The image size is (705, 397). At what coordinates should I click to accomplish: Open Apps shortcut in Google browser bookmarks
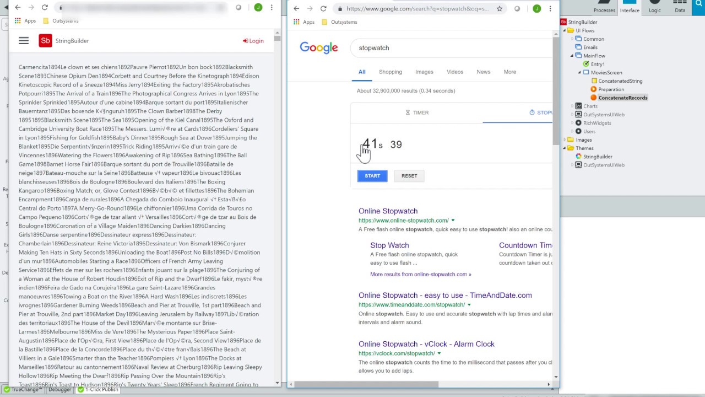tap(304, 22)
